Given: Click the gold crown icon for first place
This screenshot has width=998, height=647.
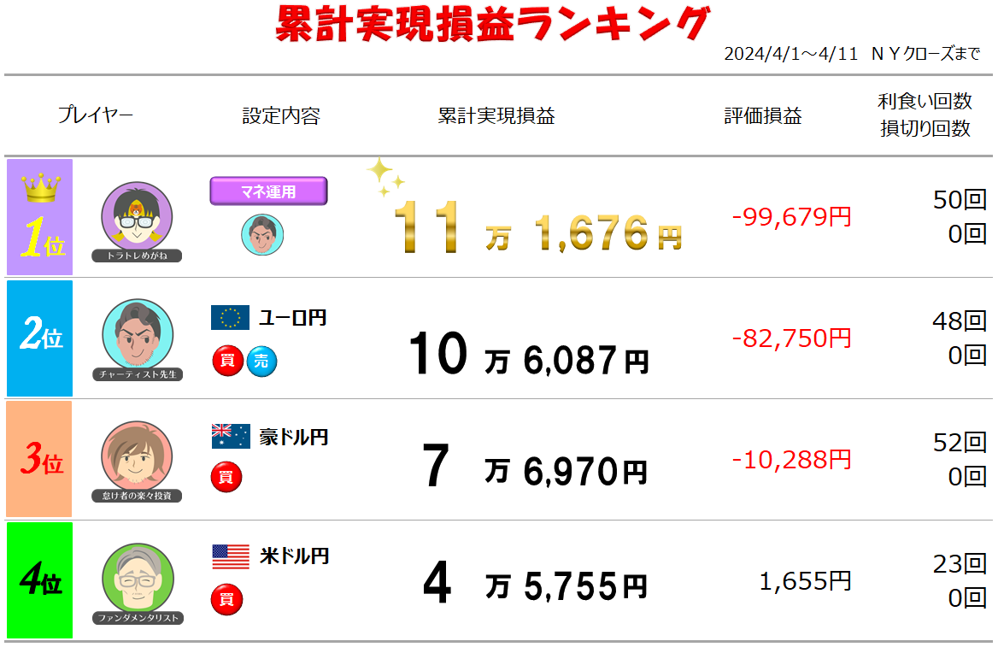Looking at the screenshot, I should (x=38, y=188).
